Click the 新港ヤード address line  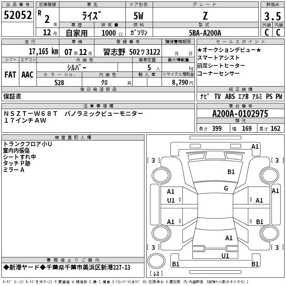(67, 267)
